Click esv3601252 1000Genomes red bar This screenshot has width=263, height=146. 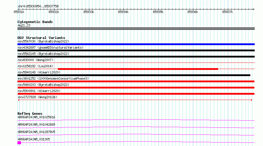coord(136,81)
